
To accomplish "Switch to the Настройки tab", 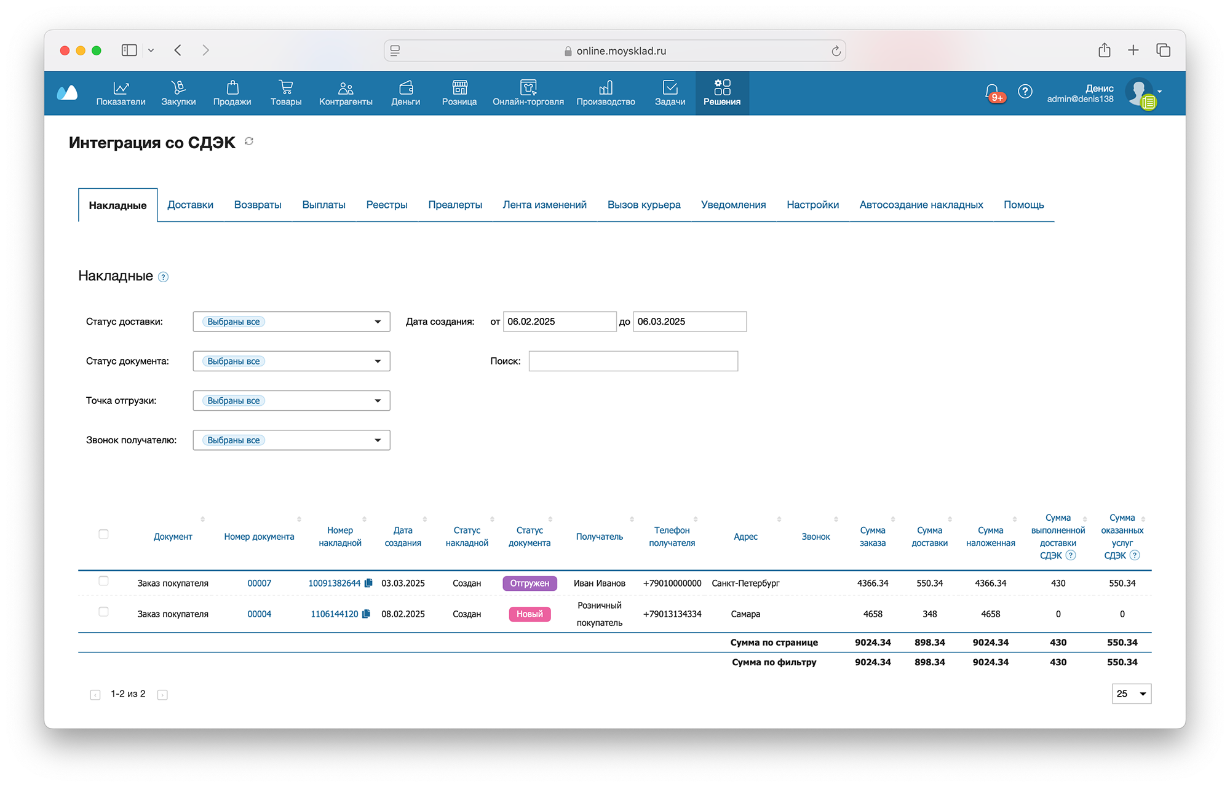I will point(812,205).
